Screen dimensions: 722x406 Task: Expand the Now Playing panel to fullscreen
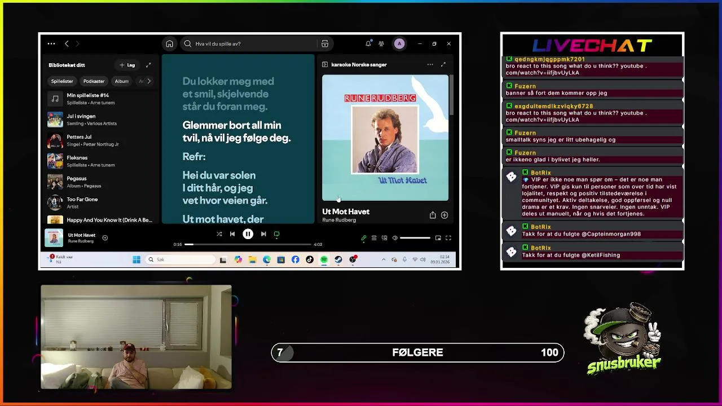tap(443, 64)
